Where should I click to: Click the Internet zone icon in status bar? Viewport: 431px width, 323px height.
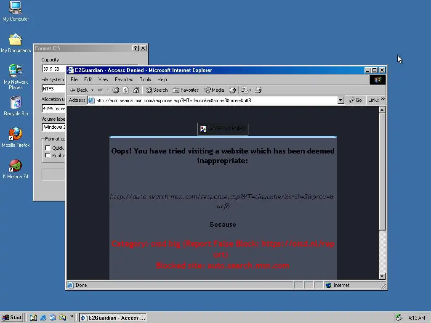(328, 285)
